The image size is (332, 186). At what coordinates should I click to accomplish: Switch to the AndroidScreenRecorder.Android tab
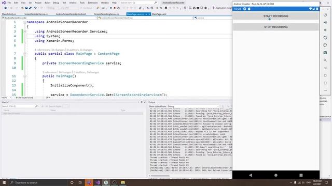[x=71, y=14]
